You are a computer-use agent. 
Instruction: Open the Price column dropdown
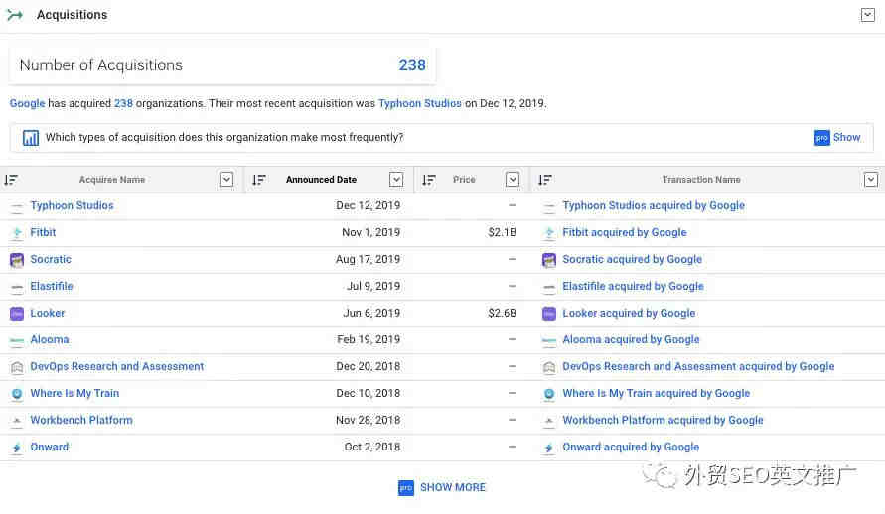(513, 180)
